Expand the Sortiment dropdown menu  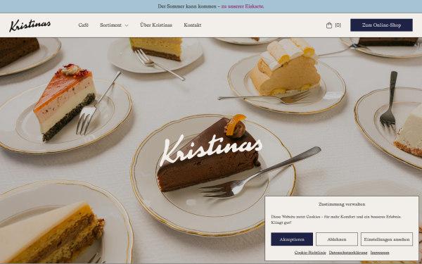pyautogui.click(x=111, y=25)
